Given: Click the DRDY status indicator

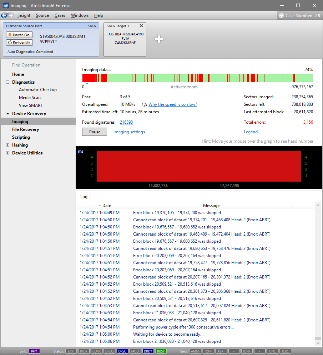Looking at the screenshot, I should pos(148,351).
